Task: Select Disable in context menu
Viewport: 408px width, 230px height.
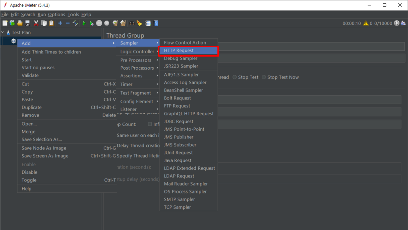Action: [67, 172]
